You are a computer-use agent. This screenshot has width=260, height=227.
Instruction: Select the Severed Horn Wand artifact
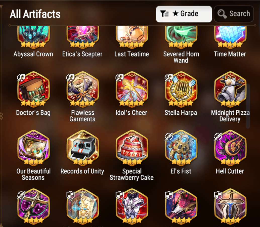click(x=181, y=37)
